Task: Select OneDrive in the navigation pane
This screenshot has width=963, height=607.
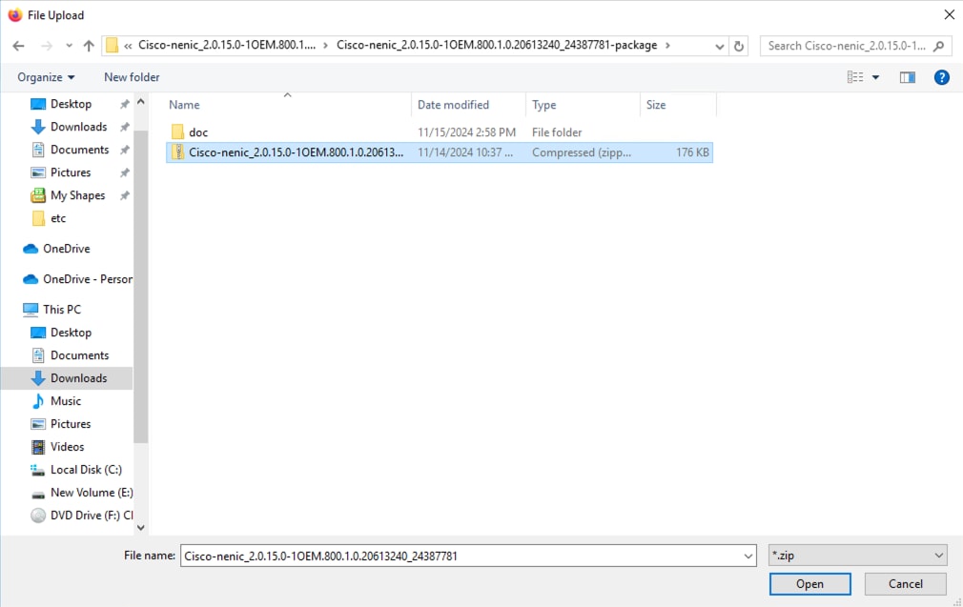Action: coord(67,249)
